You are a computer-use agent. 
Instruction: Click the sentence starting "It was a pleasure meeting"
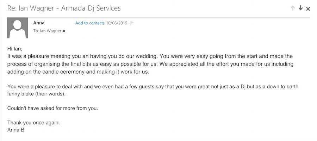coord(70,56)
